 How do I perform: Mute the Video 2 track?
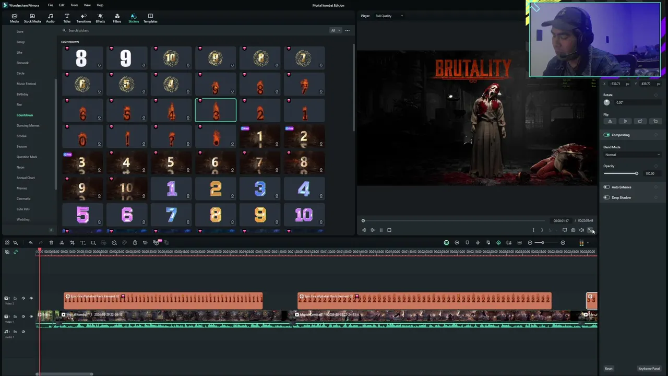pyautogui.click(x=23, y=298)
